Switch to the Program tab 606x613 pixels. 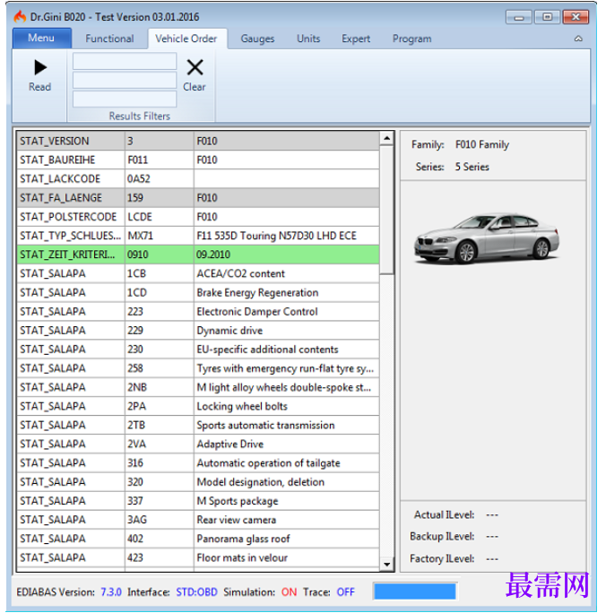(411, 39)
